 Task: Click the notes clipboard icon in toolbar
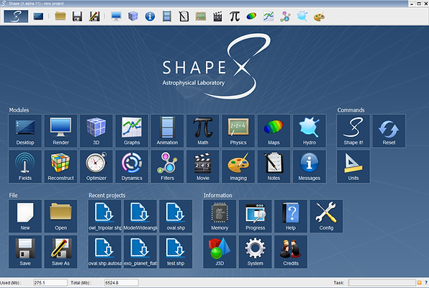[184, 17]
